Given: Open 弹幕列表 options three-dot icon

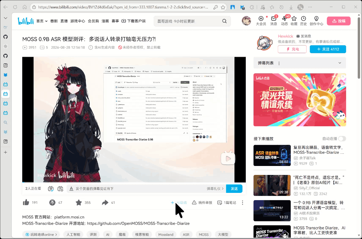Looking at the screenshot, I should click(279, 63).
